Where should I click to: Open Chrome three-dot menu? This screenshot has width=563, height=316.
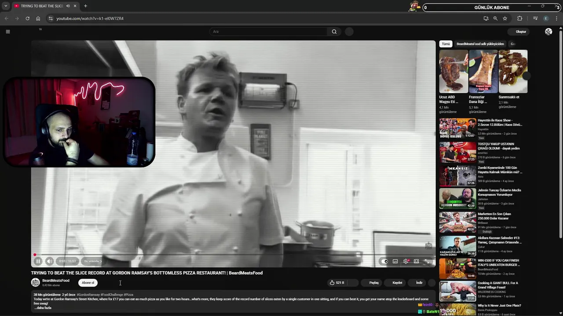point(557,18)
